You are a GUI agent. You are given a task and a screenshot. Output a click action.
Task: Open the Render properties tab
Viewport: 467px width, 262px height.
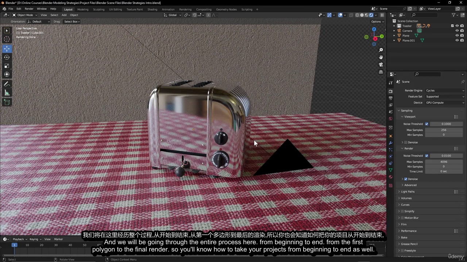point(391,91)
